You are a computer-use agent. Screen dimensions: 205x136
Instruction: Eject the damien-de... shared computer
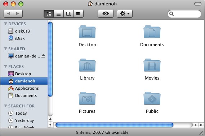43,56
